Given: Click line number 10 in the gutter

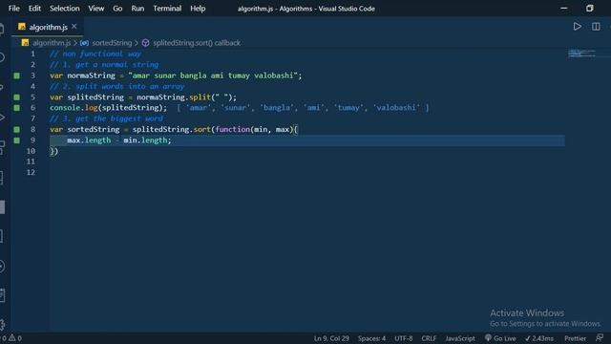Looking at the screenshot, I should tap(31, 151).
